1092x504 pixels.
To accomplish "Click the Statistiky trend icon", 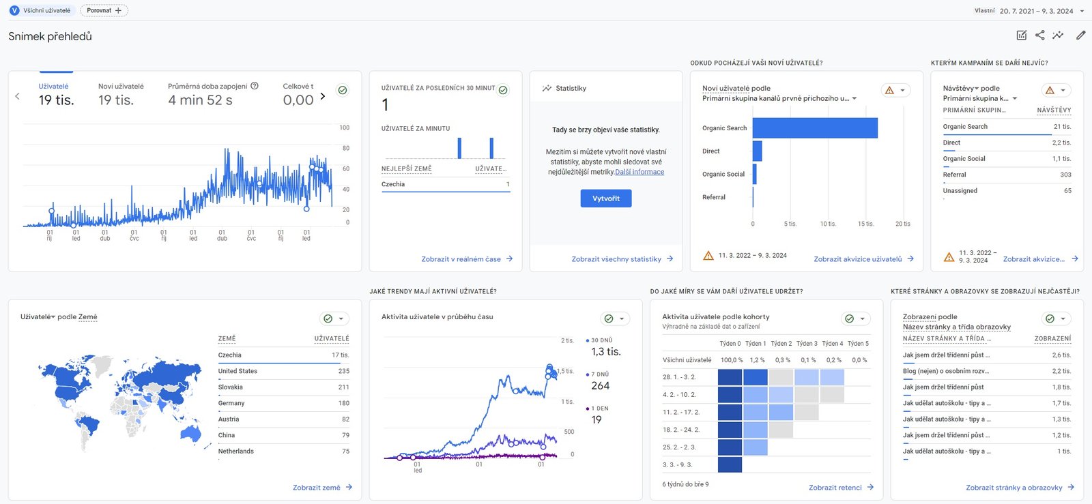I will 547,89.
